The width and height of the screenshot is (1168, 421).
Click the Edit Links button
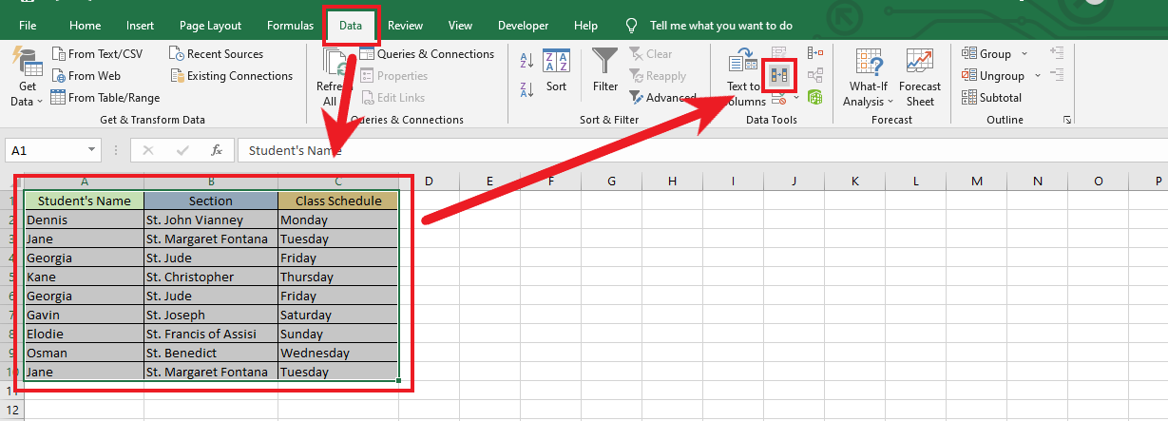[393, 98]
